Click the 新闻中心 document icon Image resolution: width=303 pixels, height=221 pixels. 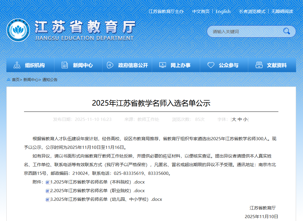point(65,65)
